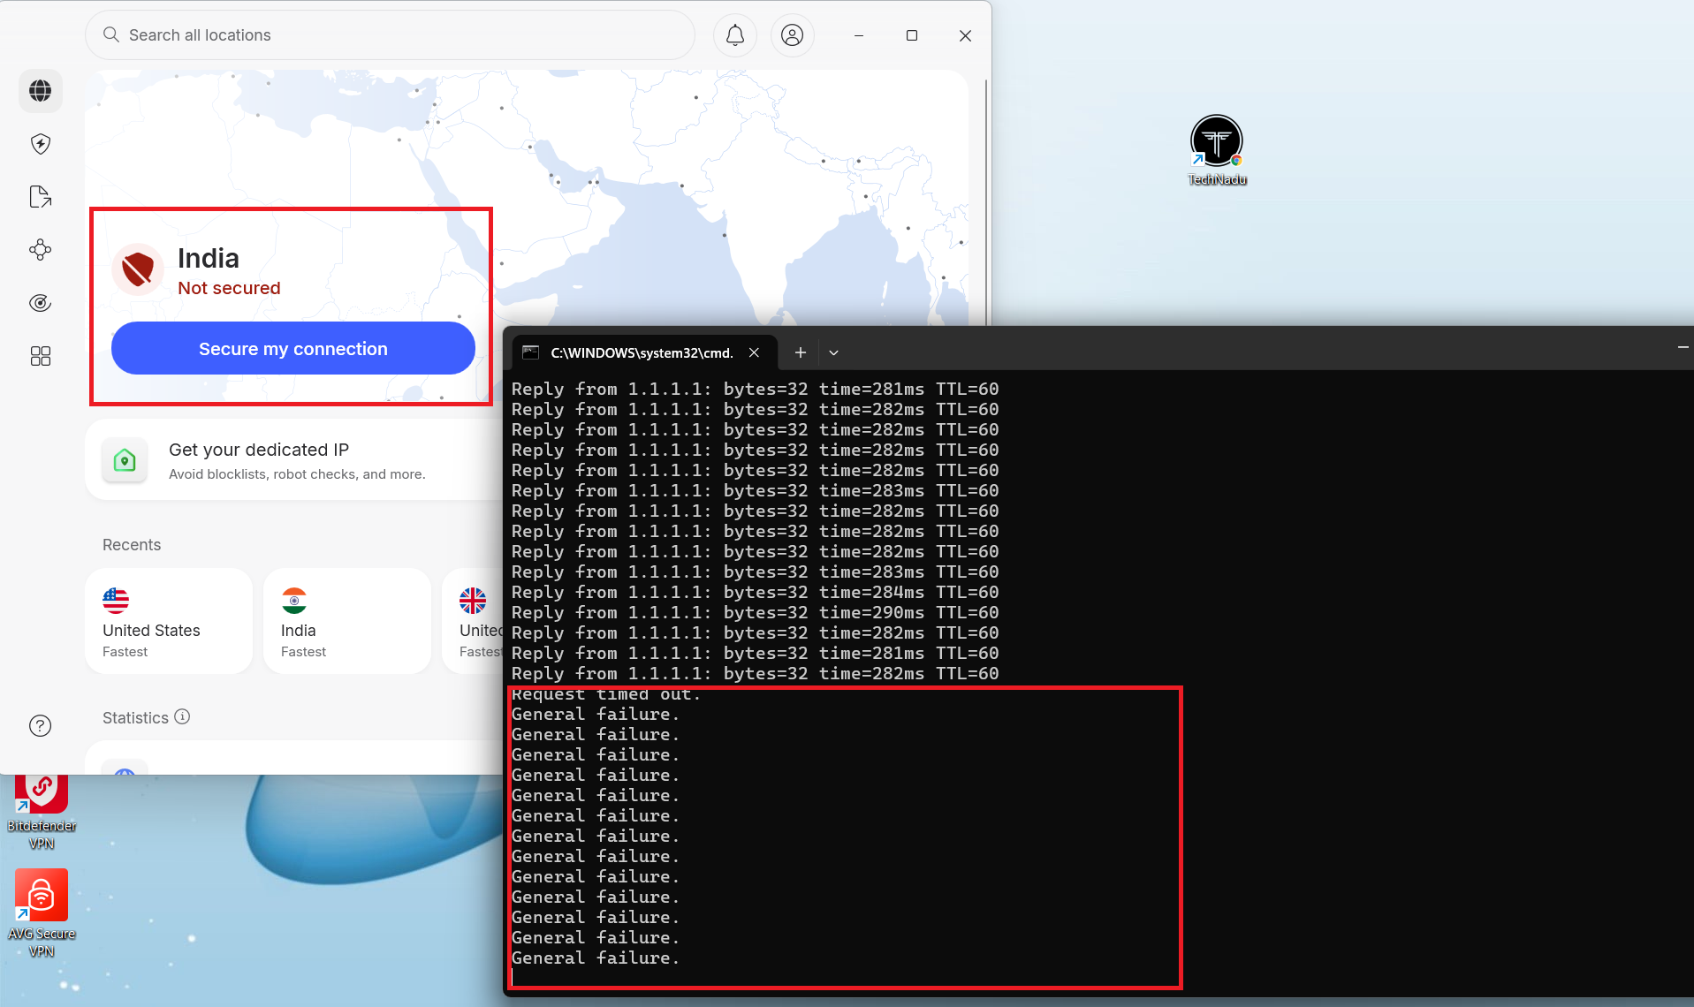Minimize the terminal window
The width and height of the screenshot is (1694, 1007).
click(1682, 347)
